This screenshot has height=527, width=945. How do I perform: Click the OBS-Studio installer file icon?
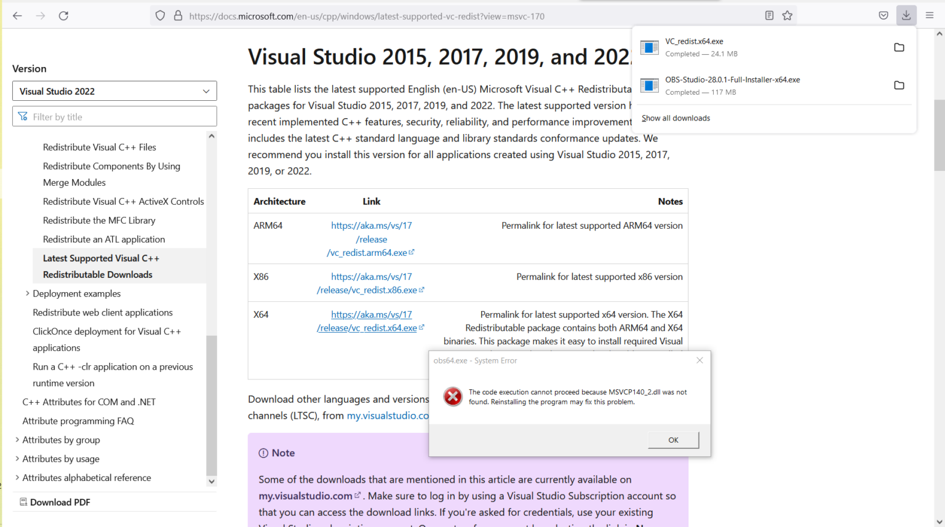click(x=650, y=85)
